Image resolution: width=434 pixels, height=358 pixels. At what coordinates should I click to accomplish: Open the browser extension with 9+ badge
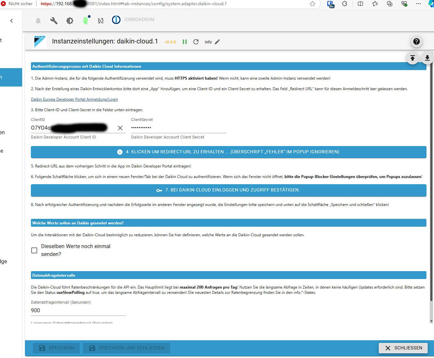[331, 4]
